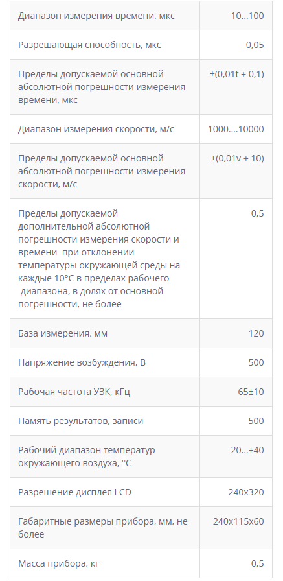Click the -20...+40 temperature range value
The height and width of the screenshot is (581, 283).
click(245, 451)
